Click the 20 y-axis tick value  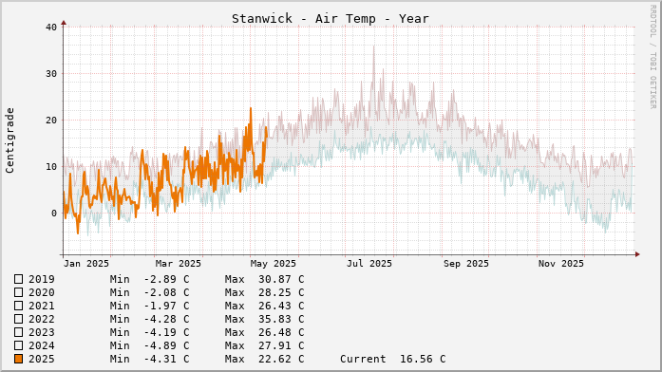coord(51,121)
